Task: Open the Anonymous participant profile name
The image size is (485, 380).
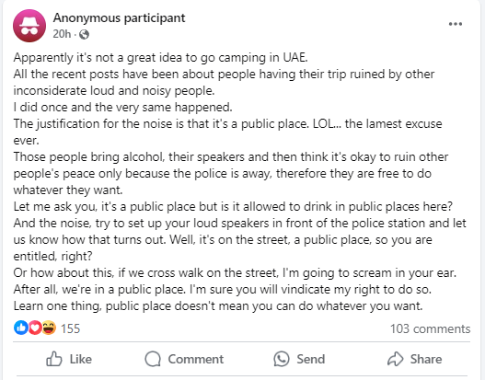Action: coord(119,17)
